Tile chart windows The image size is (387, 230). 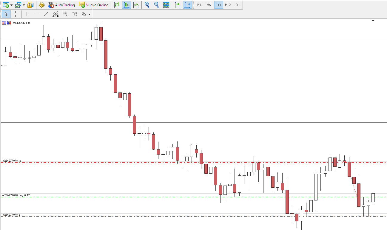click(166, 5)
